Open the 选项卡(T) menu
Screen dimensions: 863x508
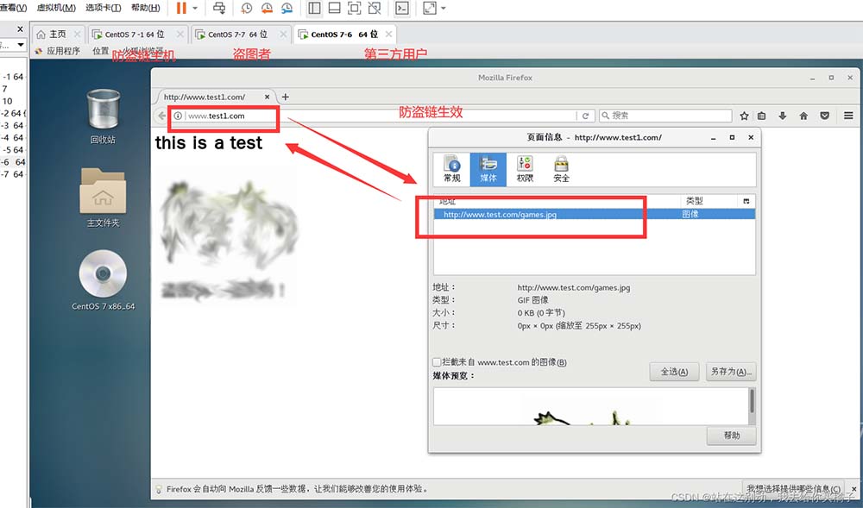click(103, 8)
